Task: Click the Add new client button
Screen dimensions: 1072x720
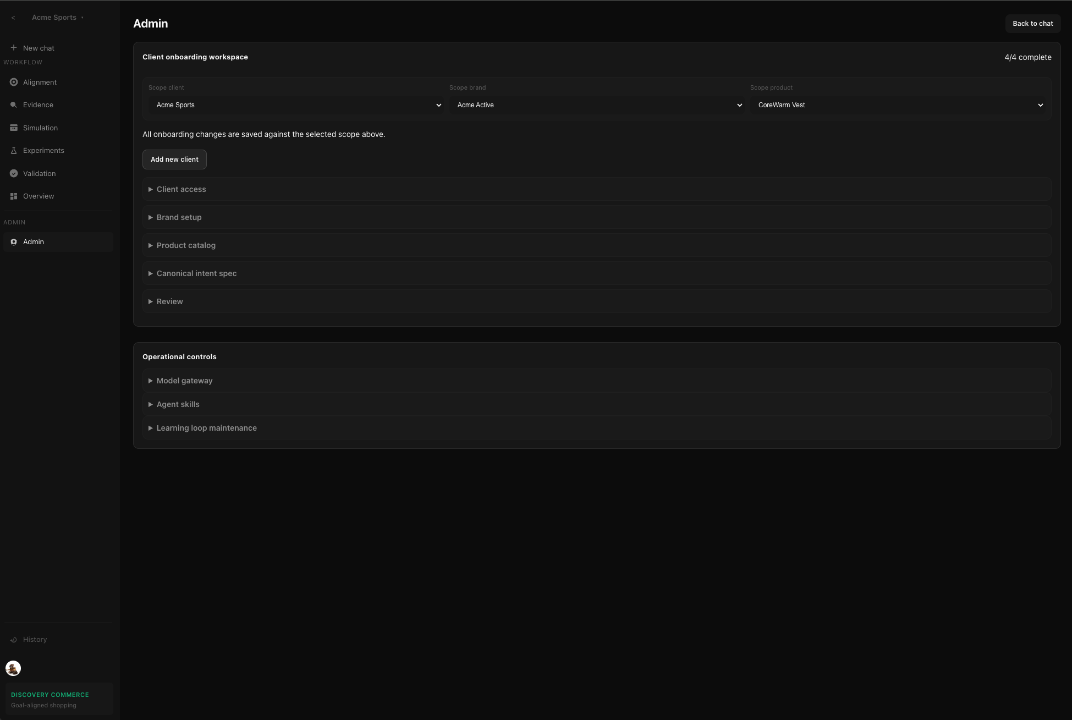Action: tap(174, 160)
